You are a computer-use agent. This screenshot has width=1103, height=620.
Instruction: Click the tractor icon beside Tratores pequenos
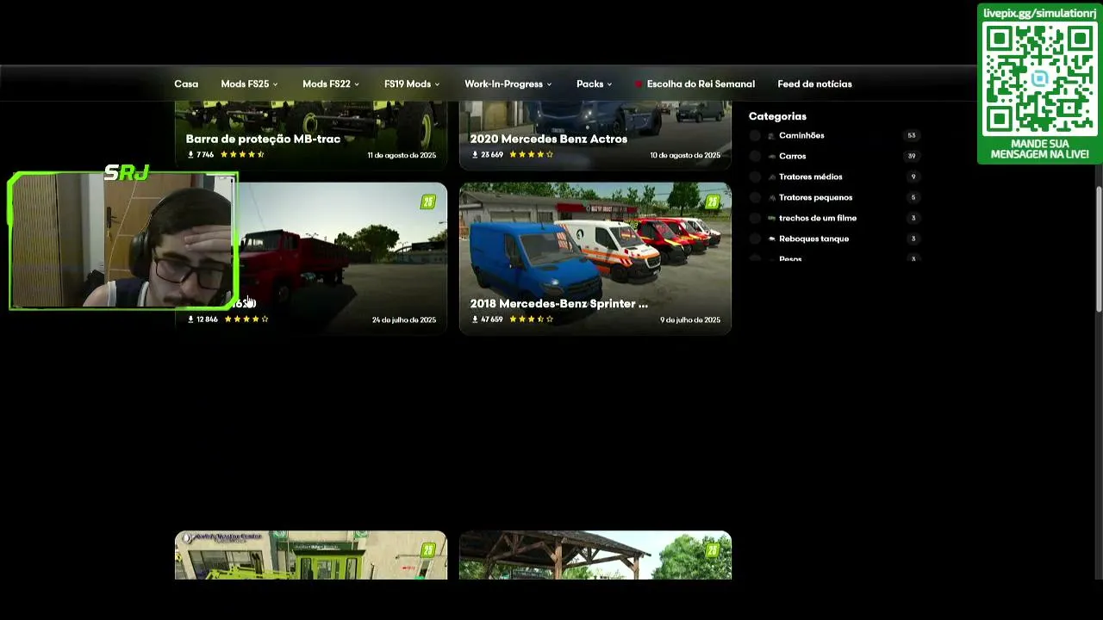pyautogui.click(x=771, y=197)
